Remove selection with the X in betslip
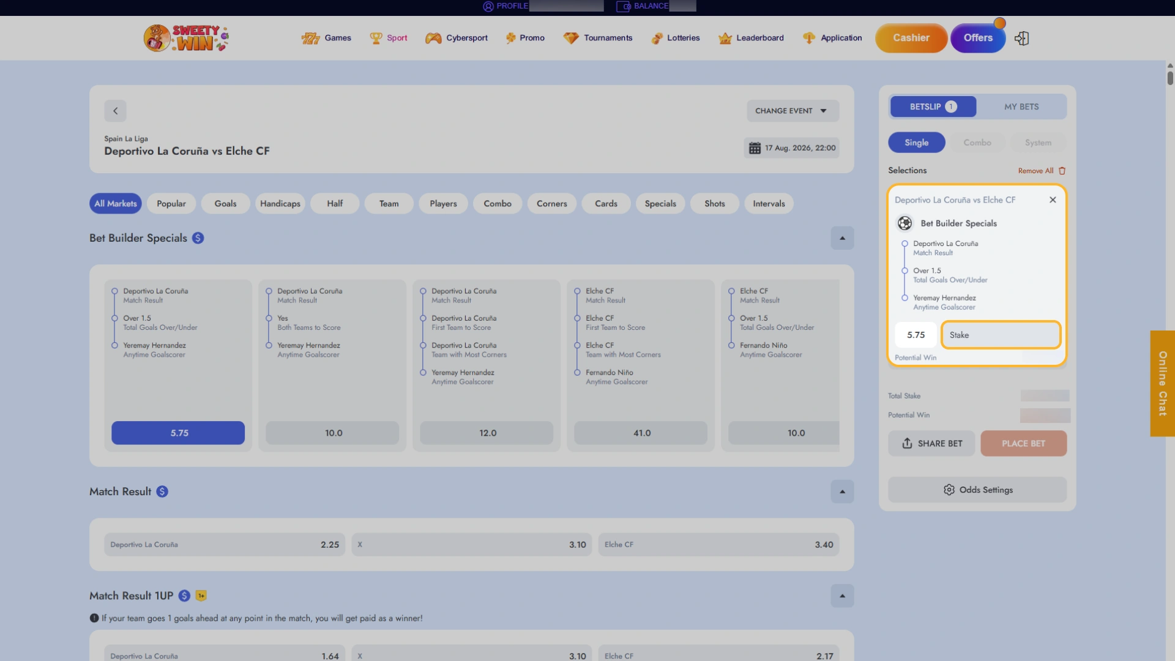Viewport: 1175px width, 661px height. tap(1053, 200)
